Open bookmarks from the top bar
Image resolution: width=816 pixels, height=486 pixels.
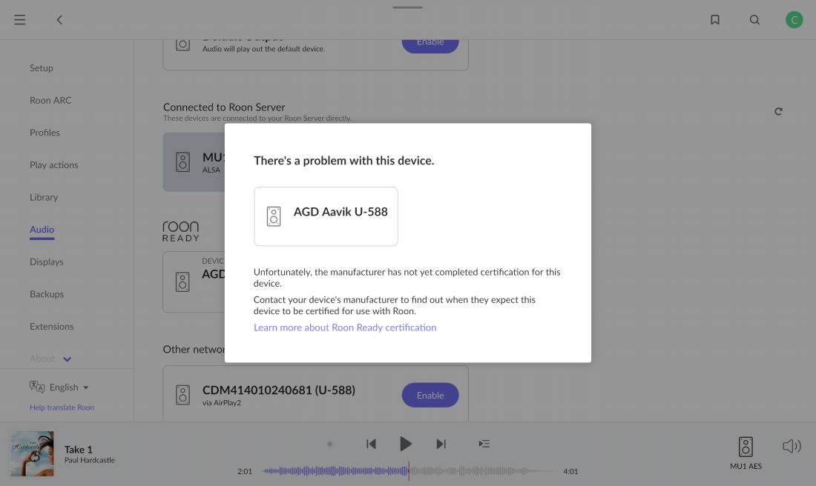[715, 20]
